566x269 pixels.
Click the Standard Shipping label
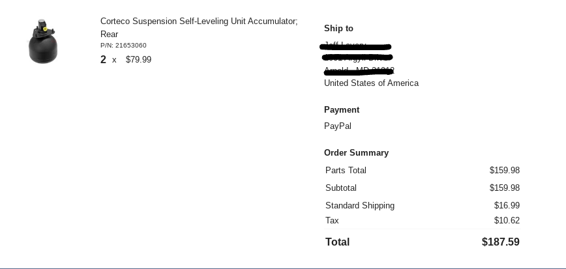pyautogui.click(x=360, y=206)
